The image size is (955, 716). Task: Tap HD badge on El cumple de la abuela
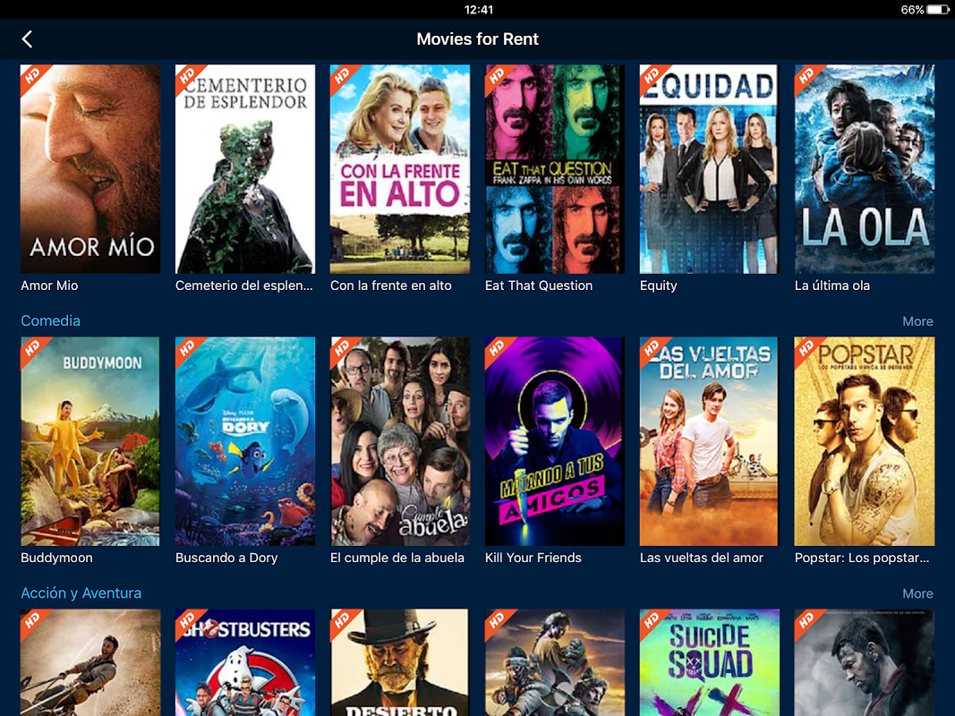click(342, 349)
